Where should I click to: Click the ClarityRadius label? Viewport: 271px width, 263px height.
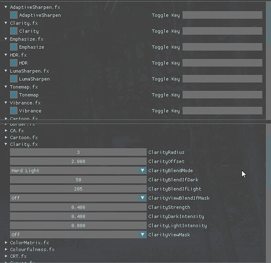166,152
